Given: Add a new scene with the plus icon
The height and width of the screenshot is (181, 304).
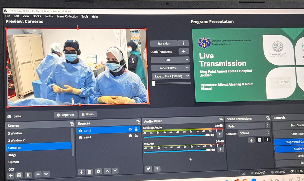Looking at the screenshot, I should point(11,175).
